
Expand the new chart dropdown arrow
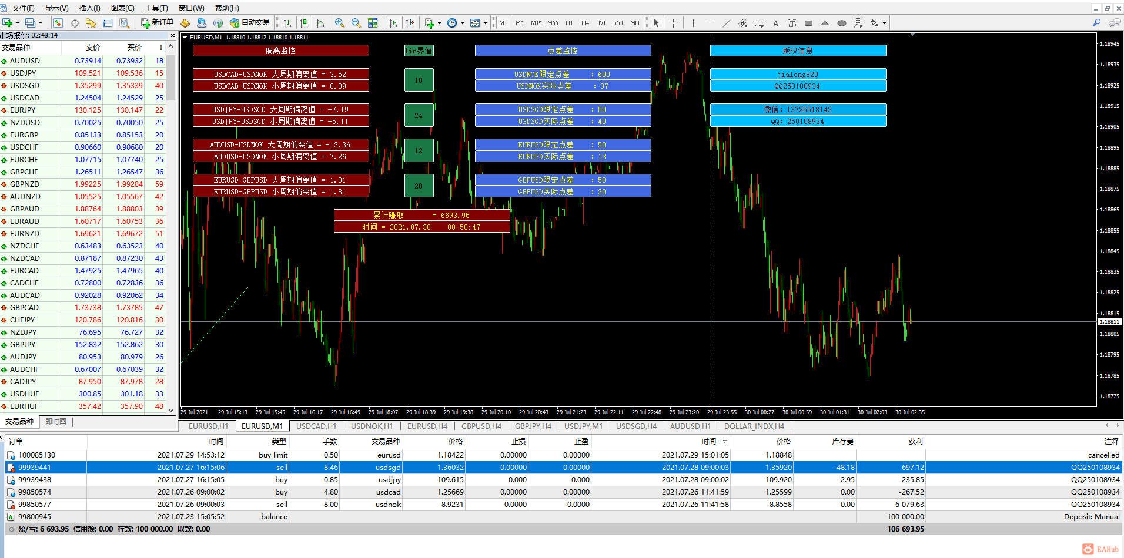click(18, 23)
